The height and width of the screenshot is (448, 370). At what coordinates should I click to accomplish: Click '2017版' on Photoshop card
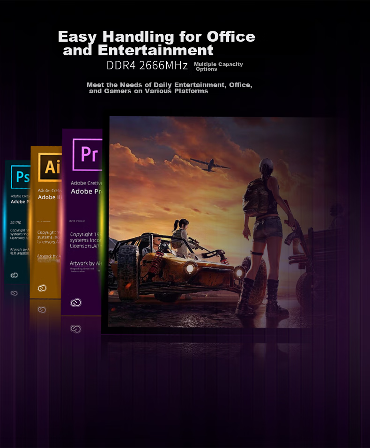(x=16, y=223)
